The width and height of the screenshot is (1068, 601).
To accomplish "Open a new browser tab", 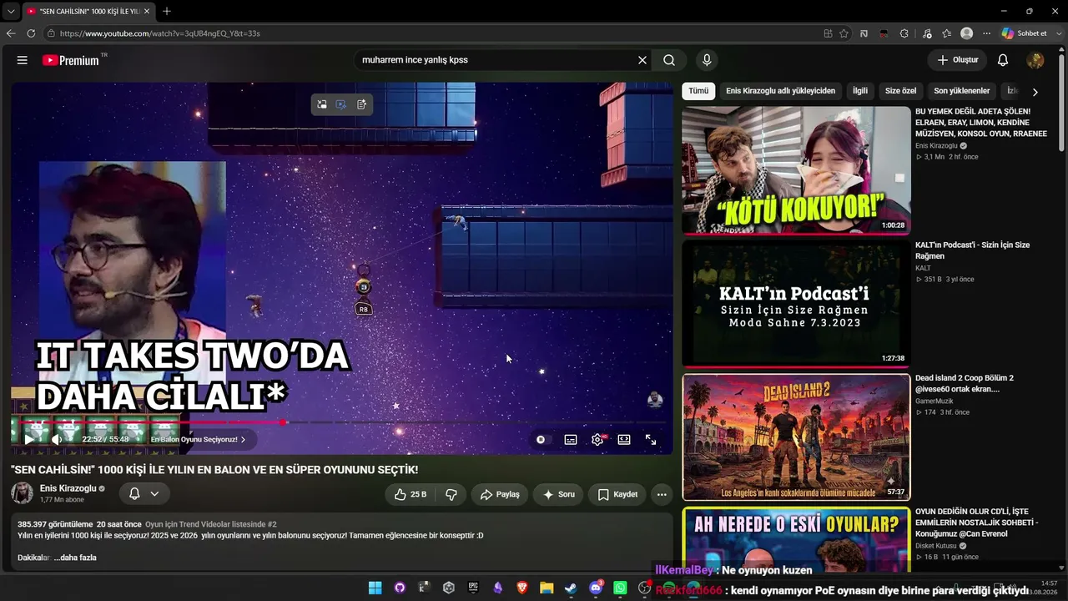I will click(167, 12).
